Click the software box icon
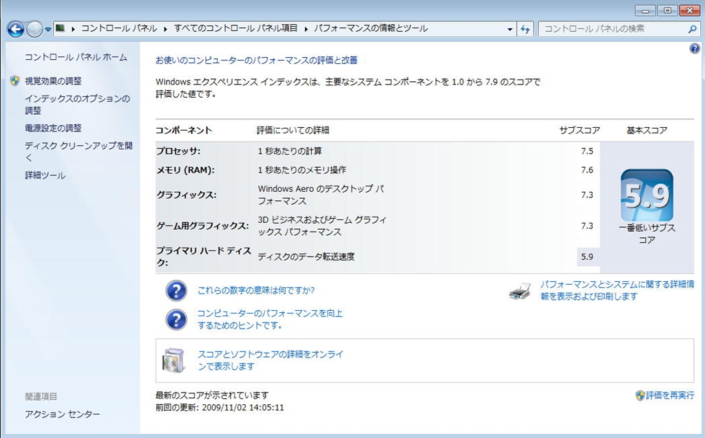 point(174,360)
